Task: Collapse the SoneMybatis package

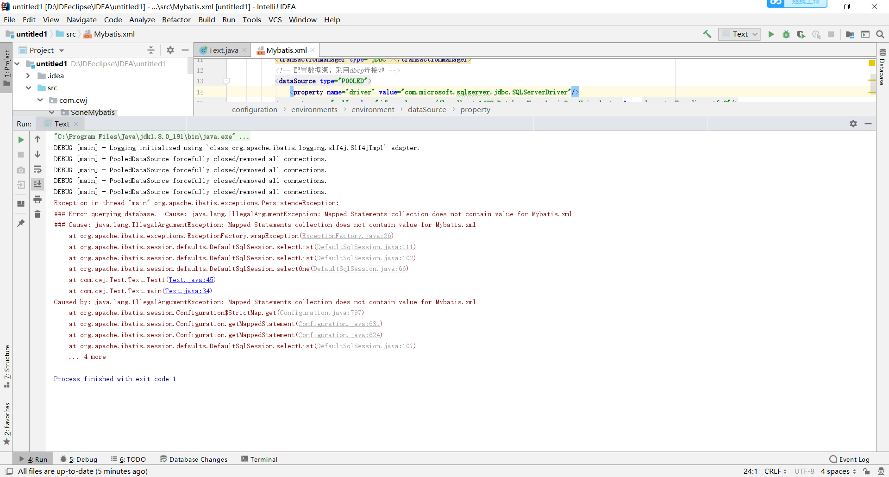Action: tap(52, 112)
